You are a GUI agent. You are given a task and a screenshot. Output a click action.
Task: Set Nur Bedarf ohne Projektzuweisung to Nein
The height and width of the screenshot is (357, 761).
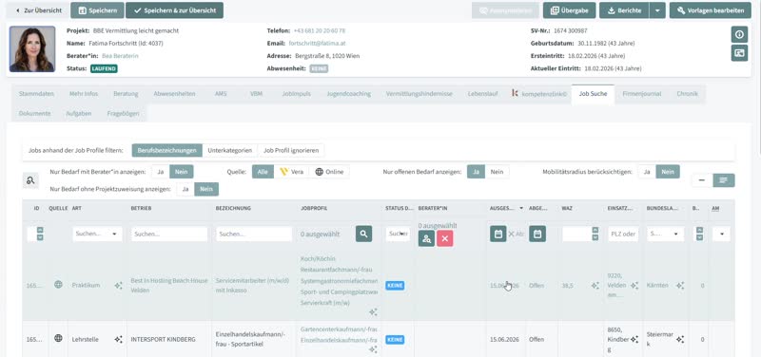(x=206, y=189)
